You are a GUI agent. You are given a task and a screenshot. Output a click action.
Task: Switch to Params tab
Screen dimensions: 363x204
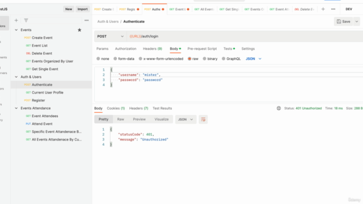coord(102,49)
